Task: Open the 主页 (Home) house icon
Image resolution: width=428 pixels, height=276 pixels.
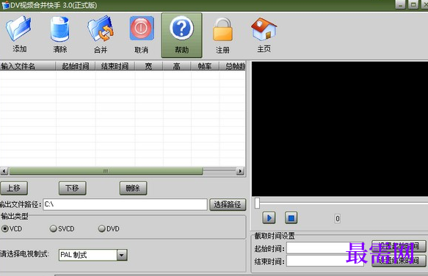Action: pos(264,29)
